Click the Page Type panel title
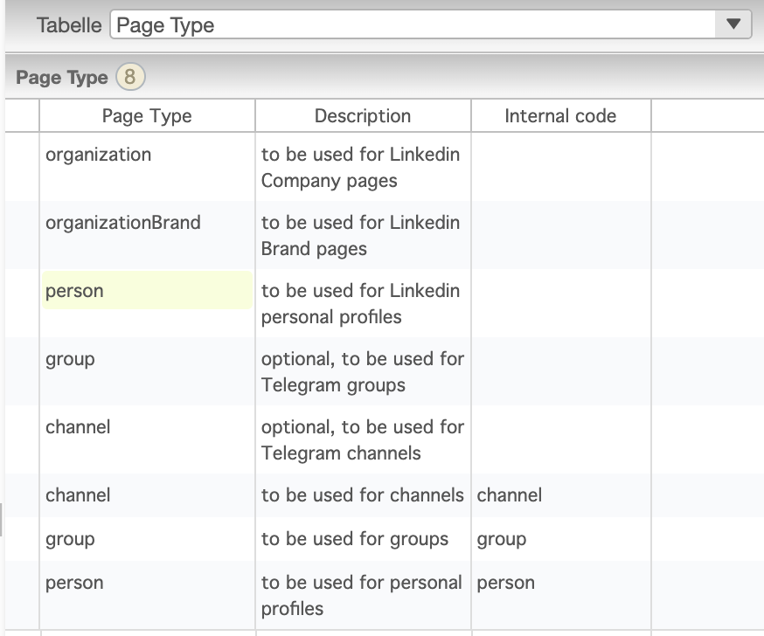764x636 pixels. click(x=62, y=78)
